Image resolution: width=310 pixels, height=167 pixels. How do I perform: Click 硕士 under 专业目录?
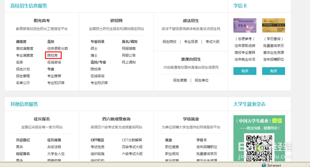click(x=94, y=49)
